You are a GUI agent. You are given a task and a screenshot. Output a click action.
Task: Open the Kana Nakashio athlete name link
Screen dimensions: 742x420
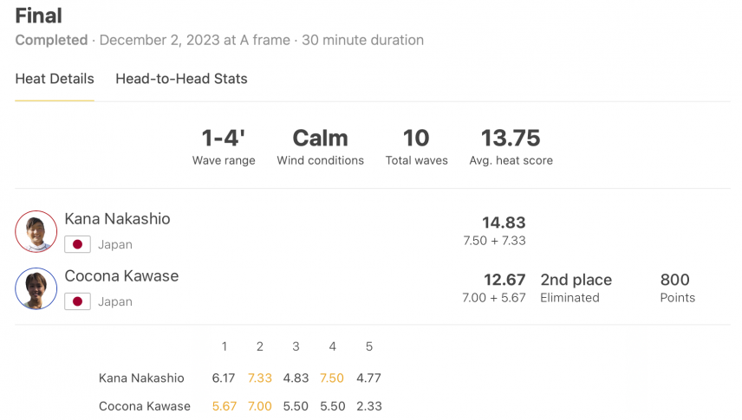[x=117, y=219]
